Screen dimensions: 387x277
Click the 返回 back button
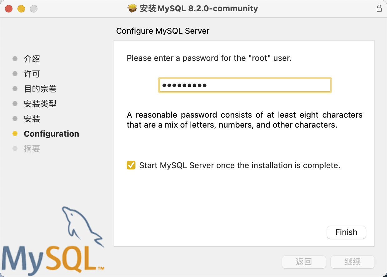304,262
